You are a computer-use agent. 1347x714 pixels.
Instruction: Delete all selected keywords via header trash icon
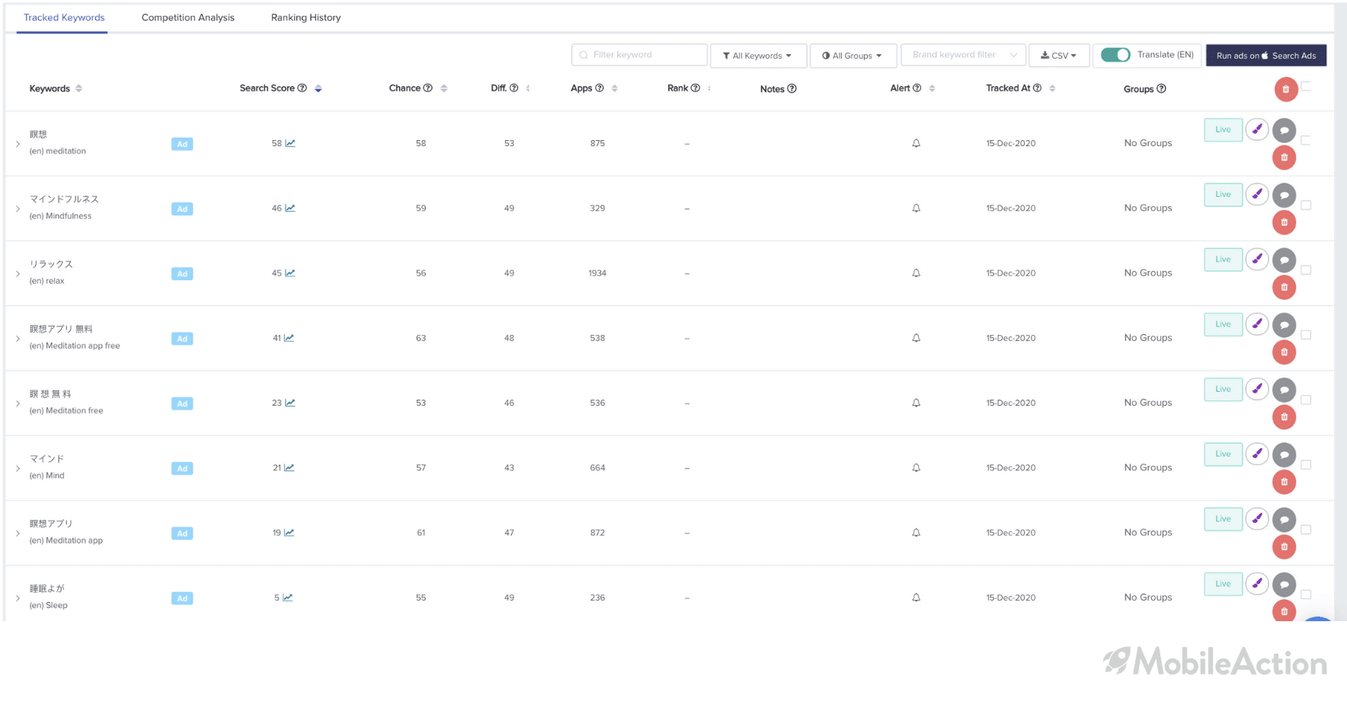pos(1286,89)
